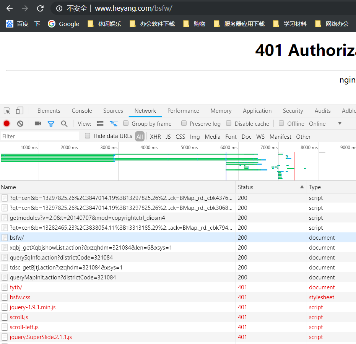This screenshot has width=356, height=344.
Task: Check the Disable cache box
Action: pos(229,123)
